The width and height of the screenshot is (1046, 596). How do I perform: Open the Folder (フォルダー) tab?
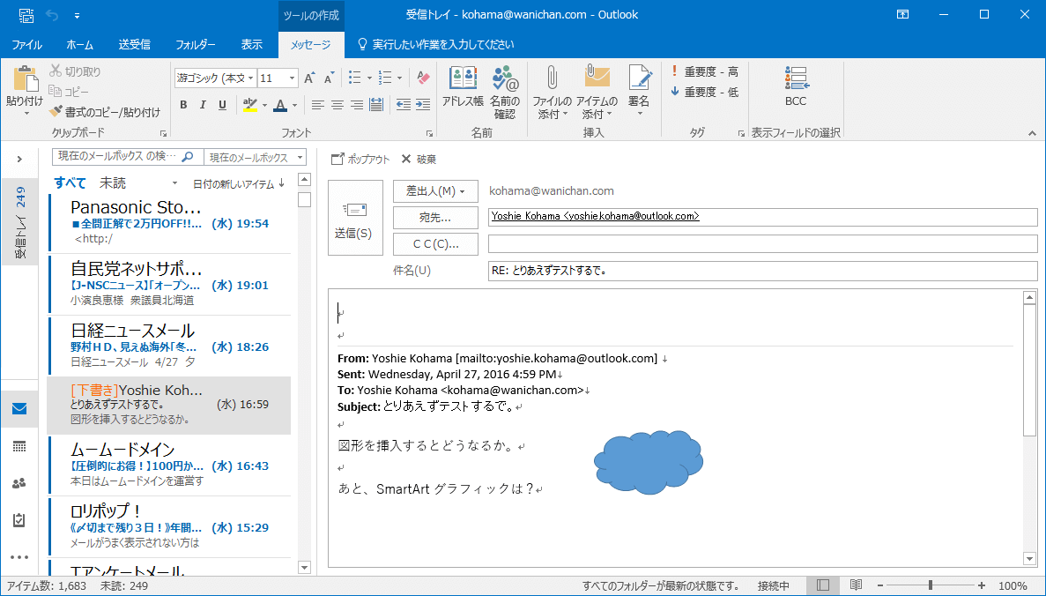click(x=196, y=45)
